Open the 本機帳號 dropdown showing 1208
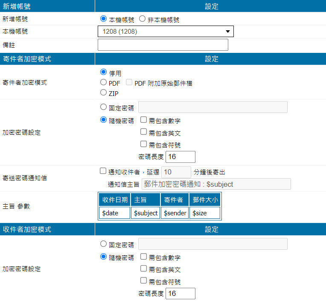Screen dimensions: 326x301 (x=166, y=32)
